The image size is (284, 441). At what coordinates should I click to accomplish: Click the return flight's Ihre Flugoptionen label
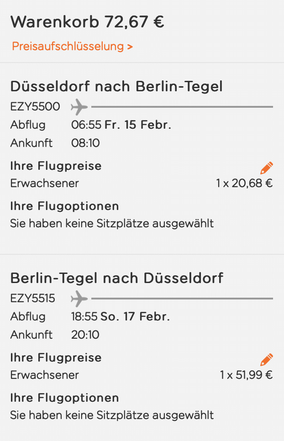[x=64, y=398]
